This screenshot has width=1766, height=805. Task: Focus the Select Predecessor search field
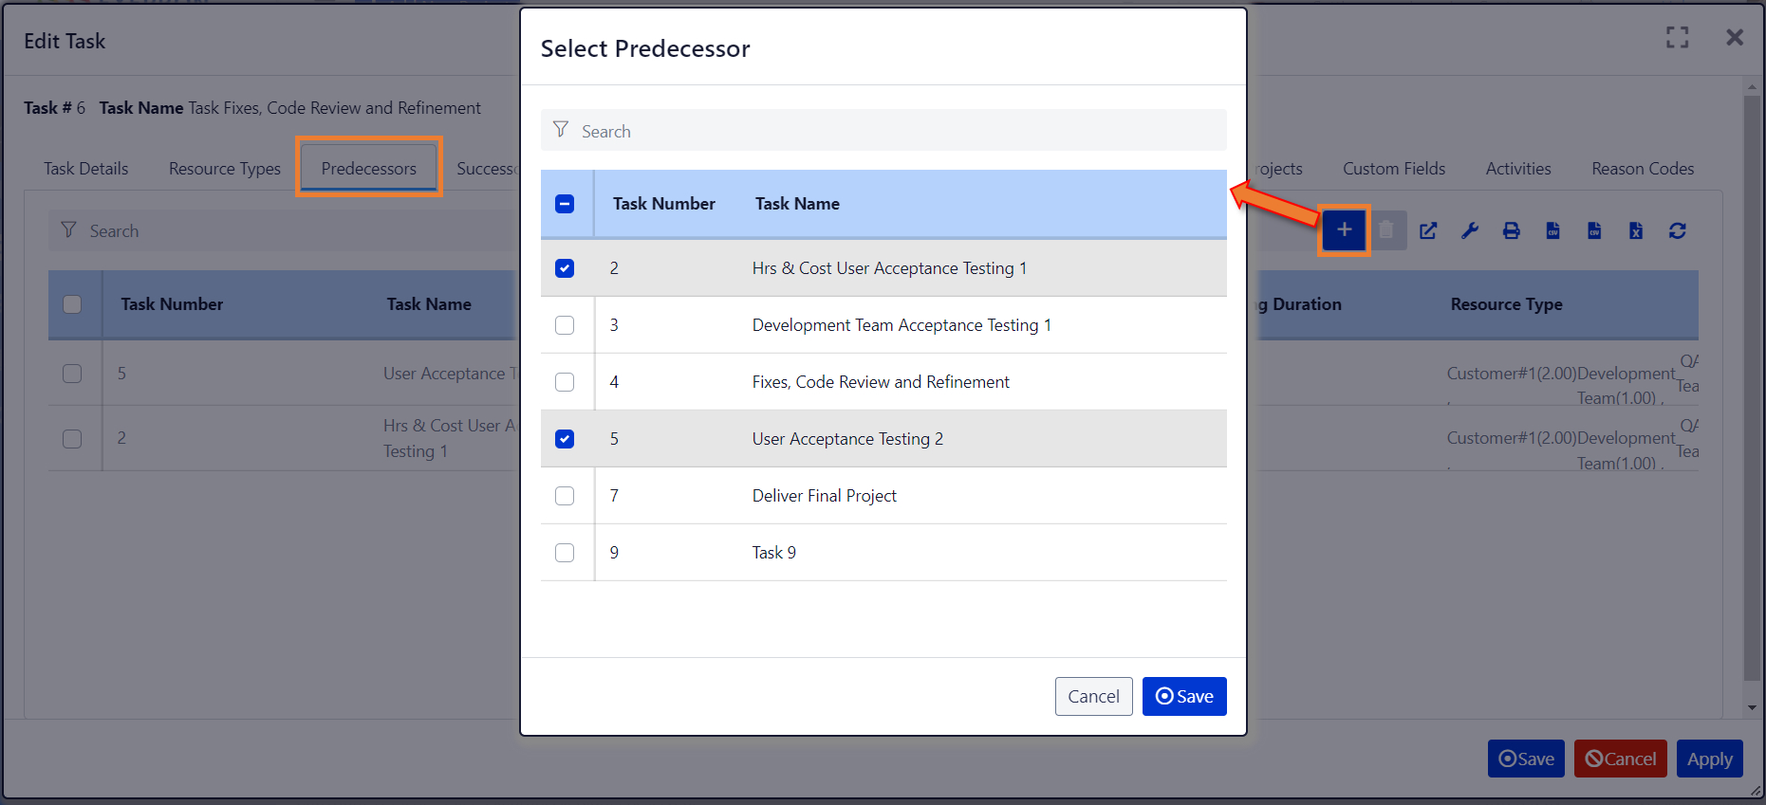click(x=883, y=130)
